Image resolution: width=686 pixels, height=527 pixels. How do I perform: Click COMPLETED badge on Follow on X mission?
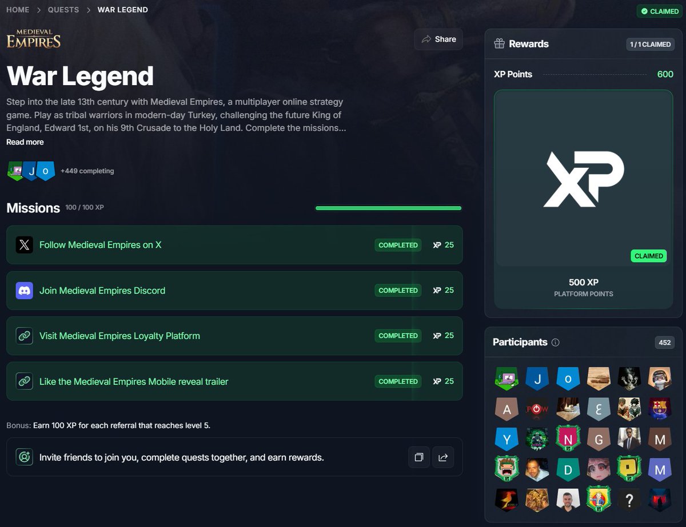tap(398, 245)
